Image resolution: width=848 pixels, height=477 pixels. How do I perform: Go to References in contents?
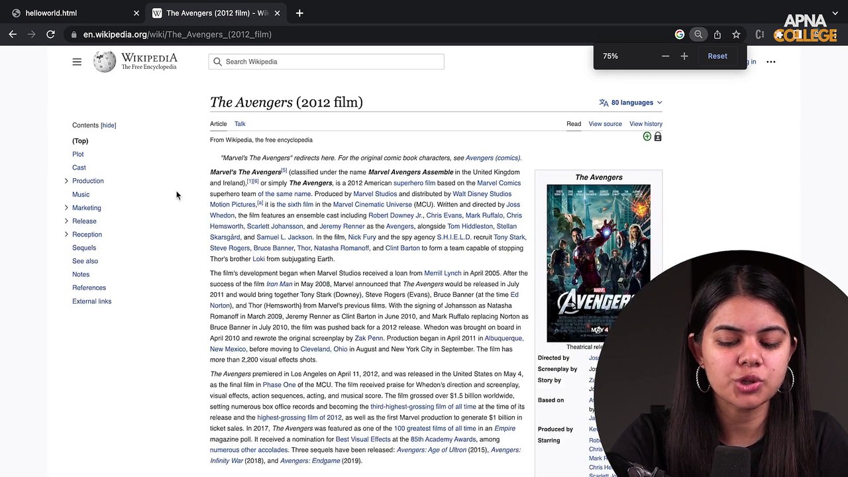point(89,288)
